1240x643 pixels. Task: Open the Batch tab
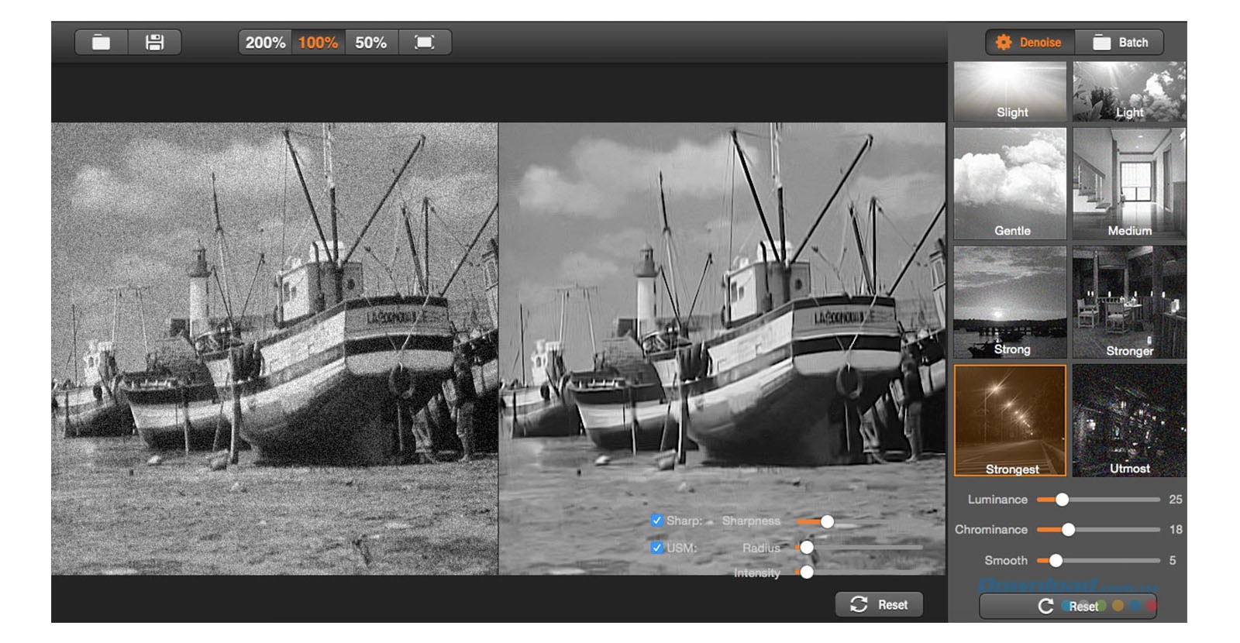1120,43
